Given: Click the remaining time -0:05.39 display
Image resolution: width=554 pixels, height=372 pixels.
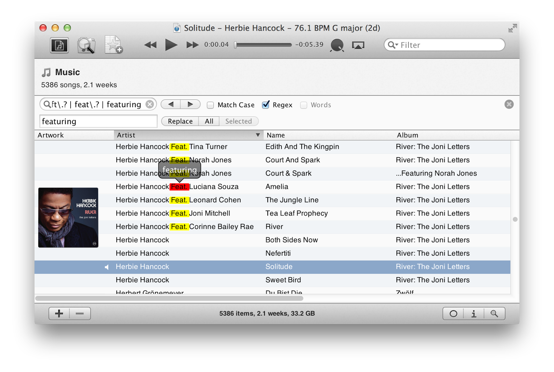Looking at the screenshot, I should 309,45.
